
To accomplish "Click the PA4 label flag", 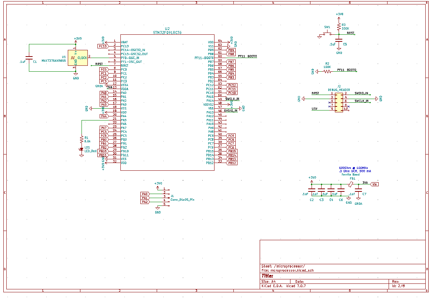I will pyautogui.click(x=104, y=116).
